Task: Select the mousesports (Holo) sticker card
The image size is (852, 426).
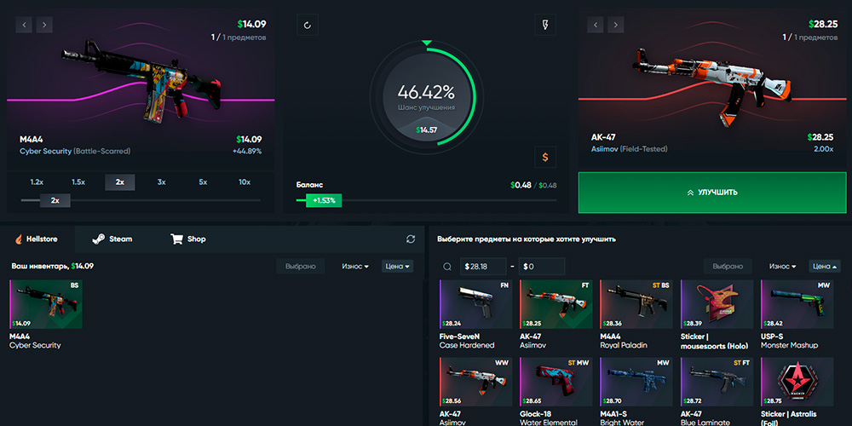Action: 717,314
